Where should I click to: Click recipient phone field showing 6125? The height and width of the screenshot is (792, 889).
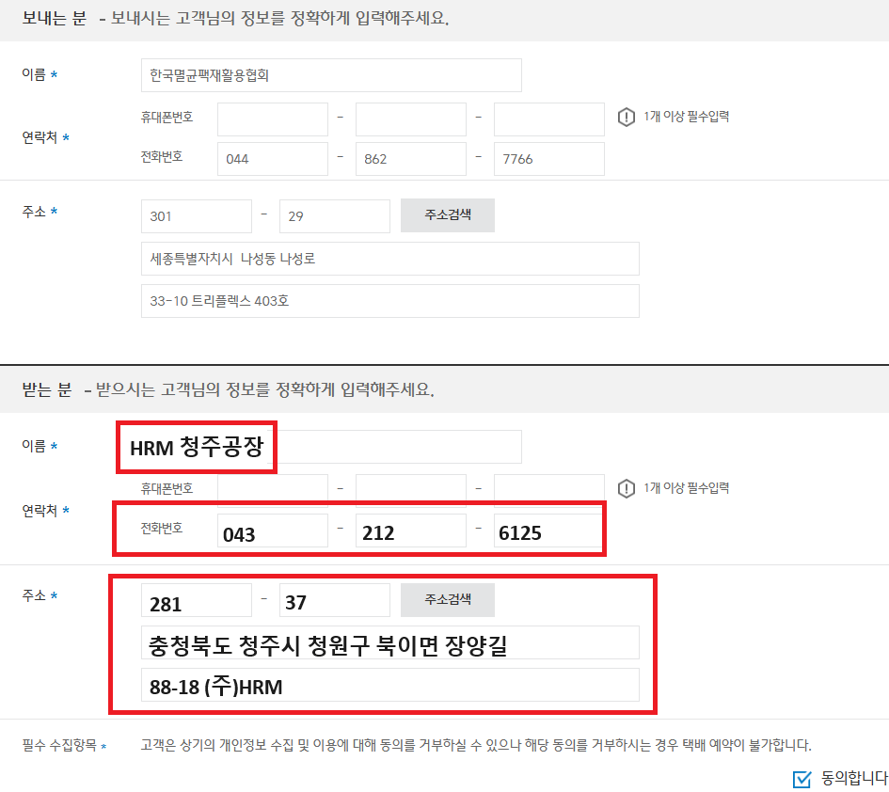(x=548, y=531)
